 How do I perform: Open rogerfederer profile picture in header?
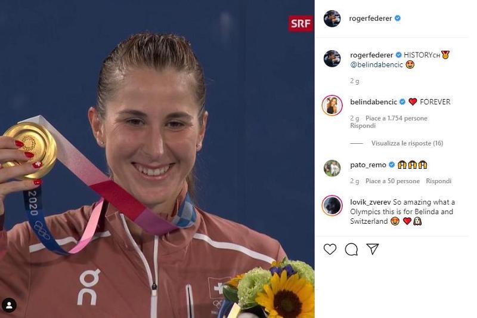tap(332, 18)
